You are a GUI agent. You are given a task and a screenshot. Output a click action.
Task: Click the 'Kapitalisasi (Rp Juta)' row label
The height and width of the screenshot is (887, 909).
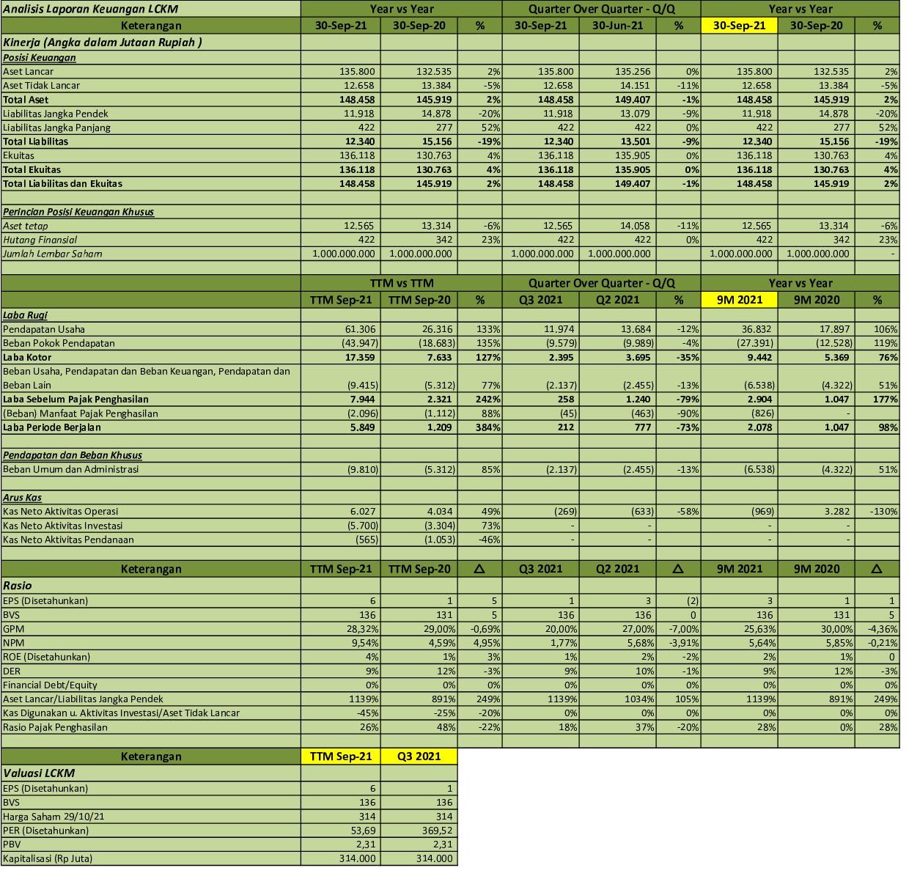48,858
